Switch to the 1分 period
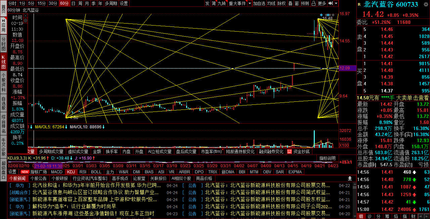430x219 pixels. [22, 3]
